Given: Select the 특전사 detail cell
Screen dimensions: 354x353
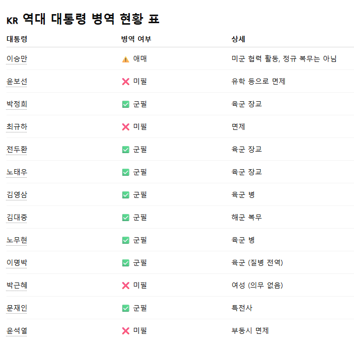Looking at the screenshot, I should 242,308.
